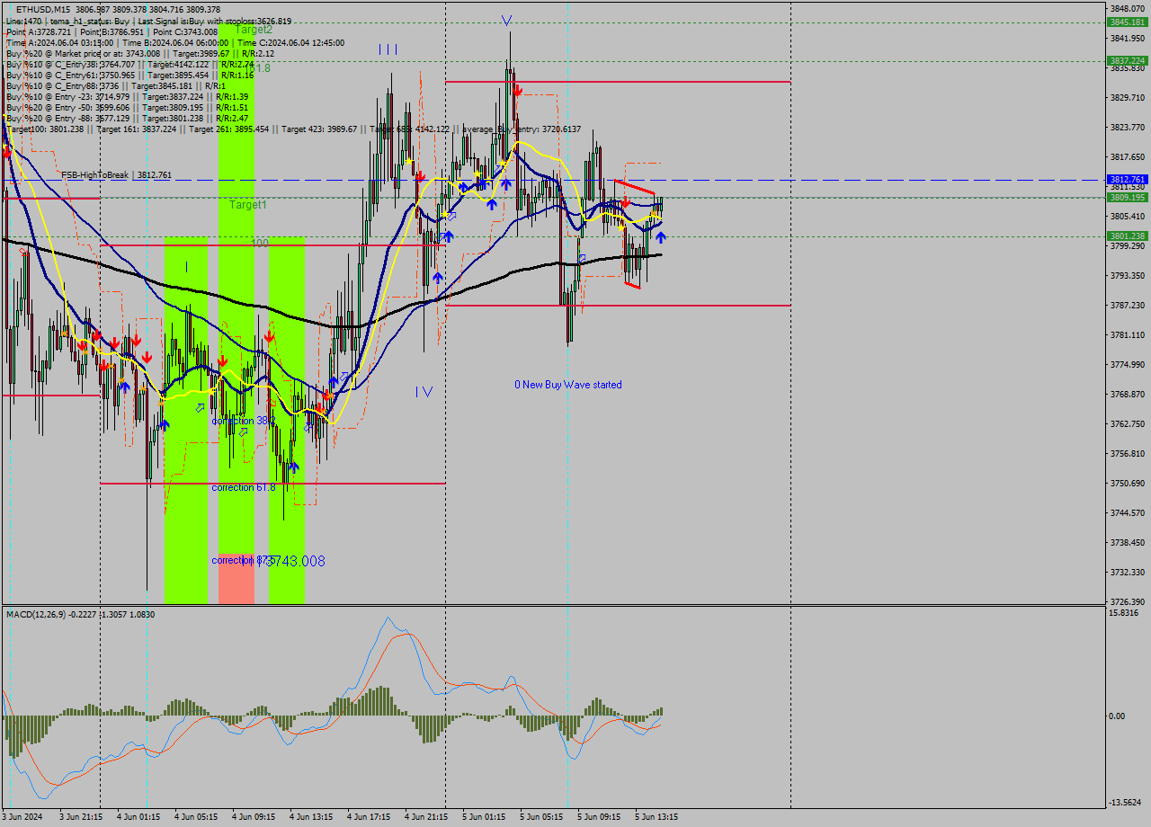Click the red down arrow above the salmon zone

coord(223,359)
